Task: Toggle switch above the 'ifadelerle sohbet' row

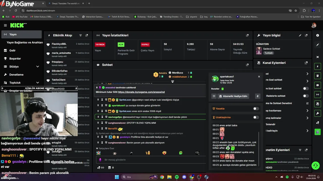Action: (x=306, y=88)
